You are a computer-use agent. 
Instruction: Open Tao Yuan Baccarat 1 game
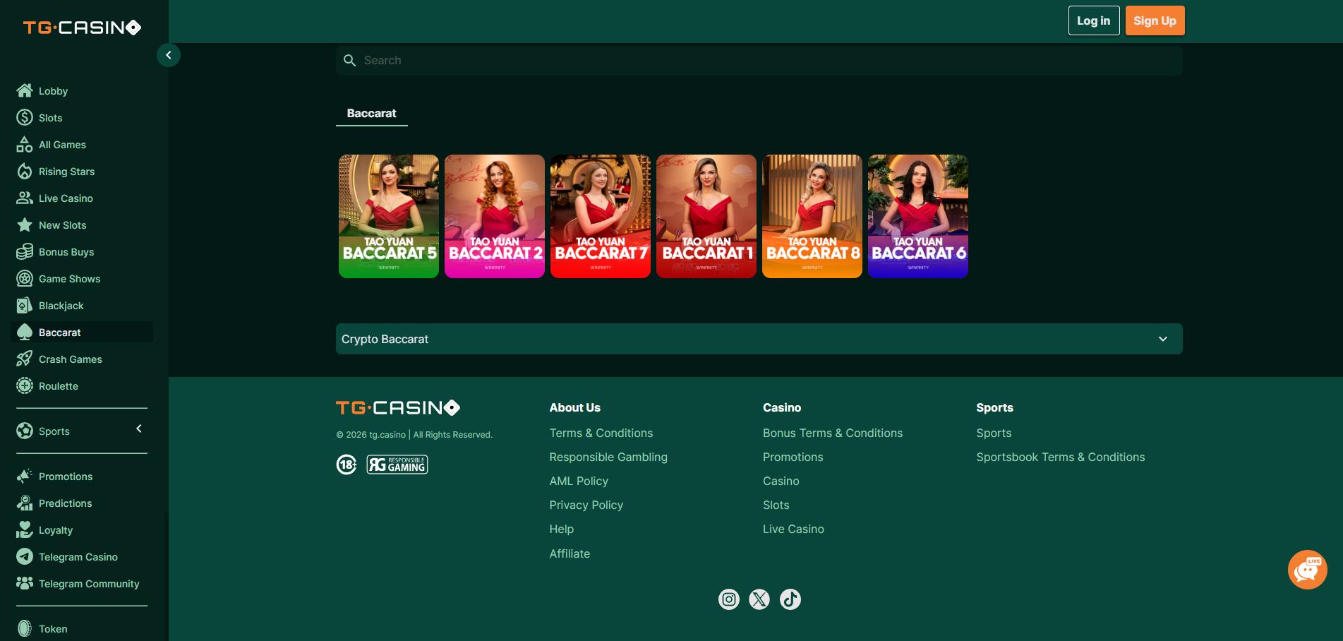click(x=706, y=216)
